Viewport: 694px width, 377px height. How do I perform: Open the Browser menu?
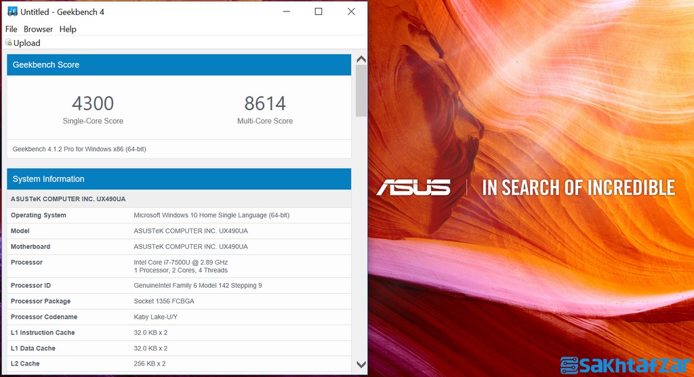click(x=38, y=29)
